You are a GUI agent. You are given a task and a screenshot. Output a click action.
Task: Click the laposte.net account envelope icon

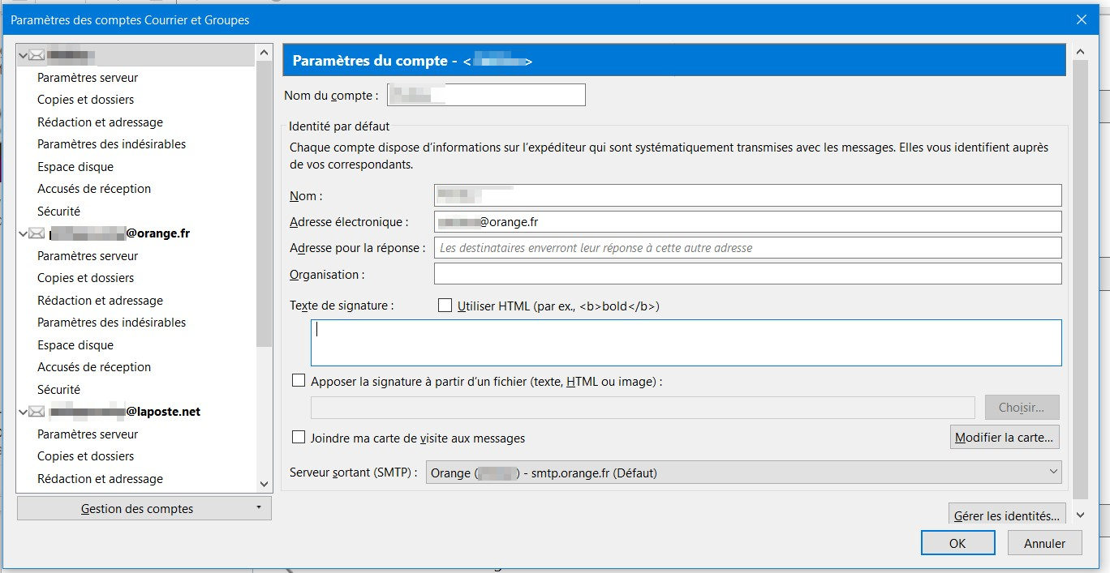(37, 412)
